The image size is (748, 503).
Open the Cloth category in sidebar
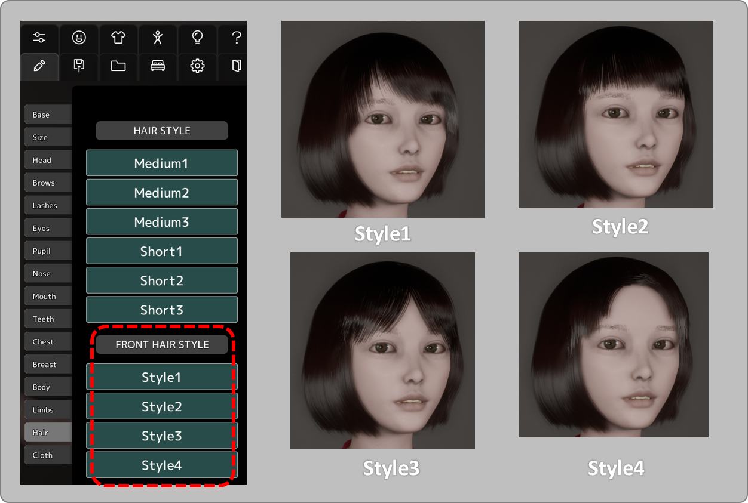click(48, 455)
